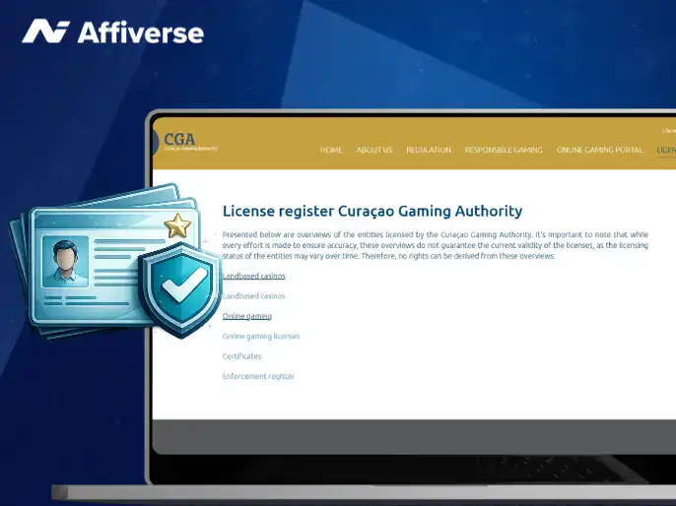The image size is (676, 506).
Task: Open the grey Landbased casinos link
Action: pyautogui.click(x=254, y=296)
